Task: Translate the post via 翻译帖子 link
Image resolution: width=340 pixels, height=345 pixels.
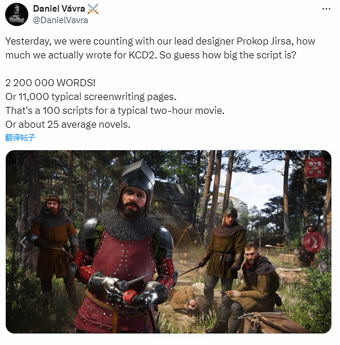Action: (x=20, y=138)
